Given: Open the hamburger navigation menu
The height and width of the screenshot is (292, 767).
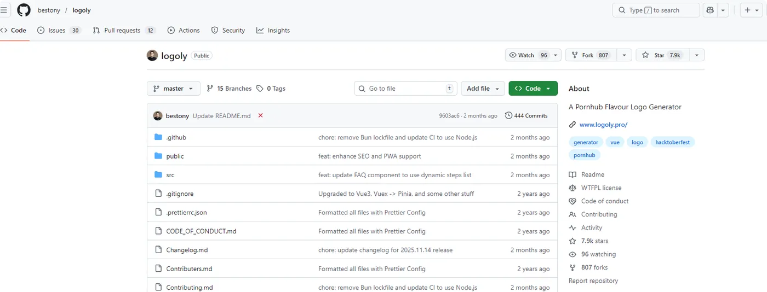Looking at the screenshot, I should (x=4, y=10).
